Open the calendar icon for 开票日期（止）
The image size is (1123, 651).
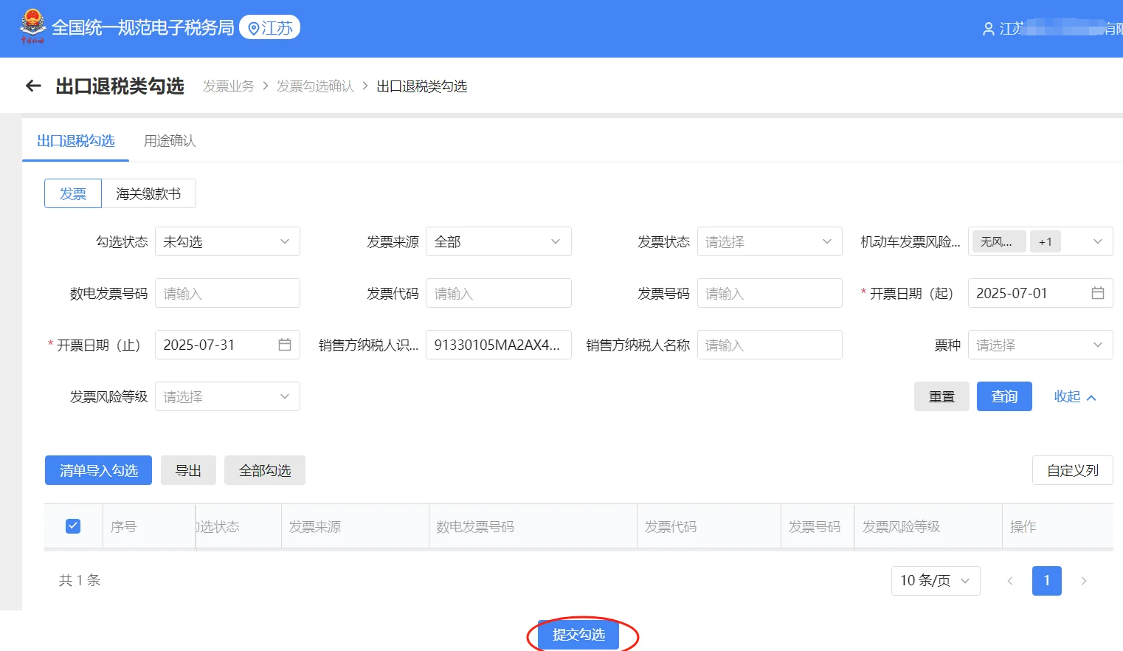pyautogui.click(x=286, y=345)
